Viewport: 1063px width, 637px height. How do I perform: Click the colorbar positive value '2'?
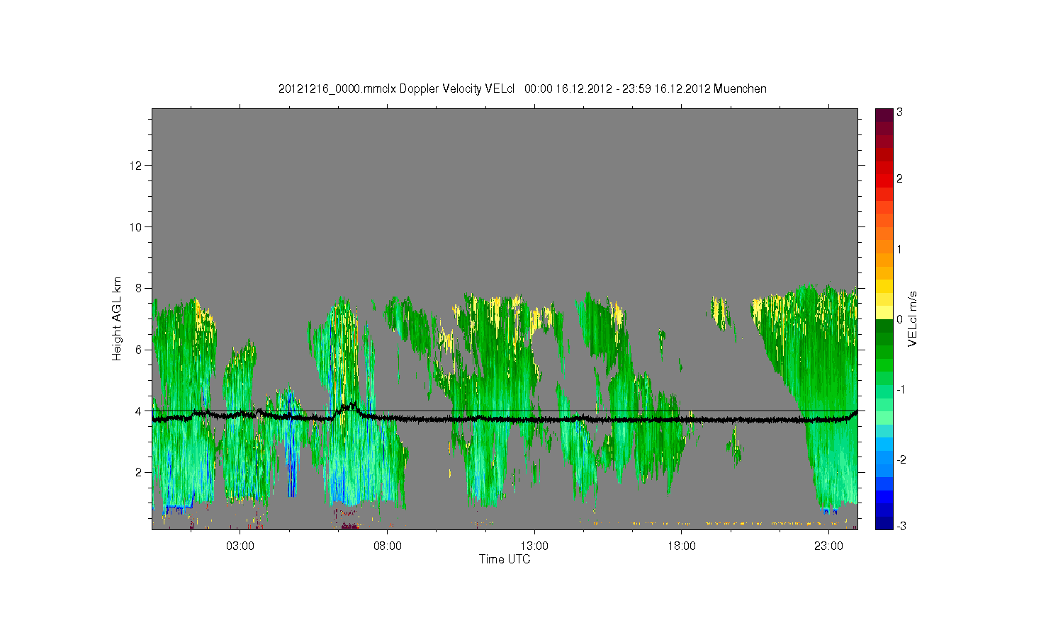coord(899,178)
